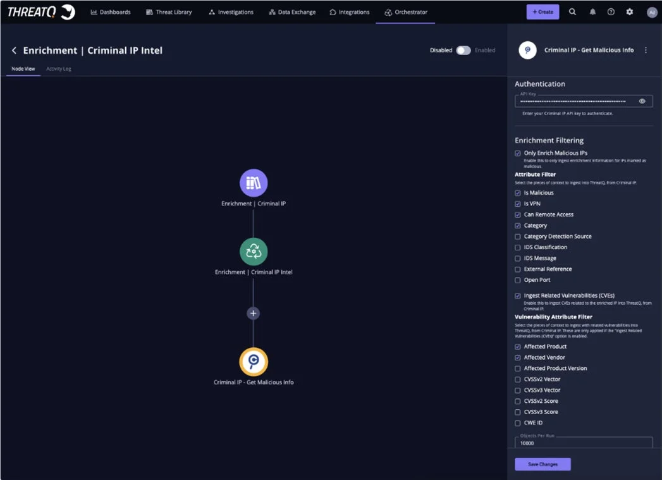Click the Objects Per Run field
This screenshot has width=662, height=480.
pos(584,443)
